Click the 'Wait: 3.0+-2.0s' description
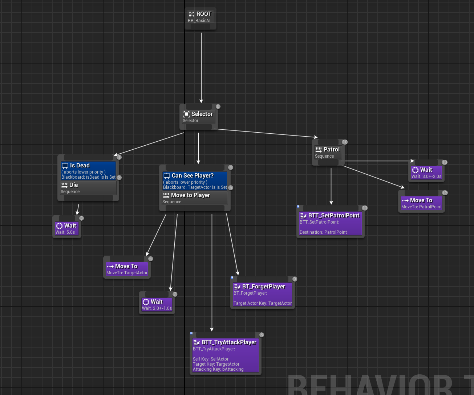This screenshot has height=395, width=474. point(426,176)
